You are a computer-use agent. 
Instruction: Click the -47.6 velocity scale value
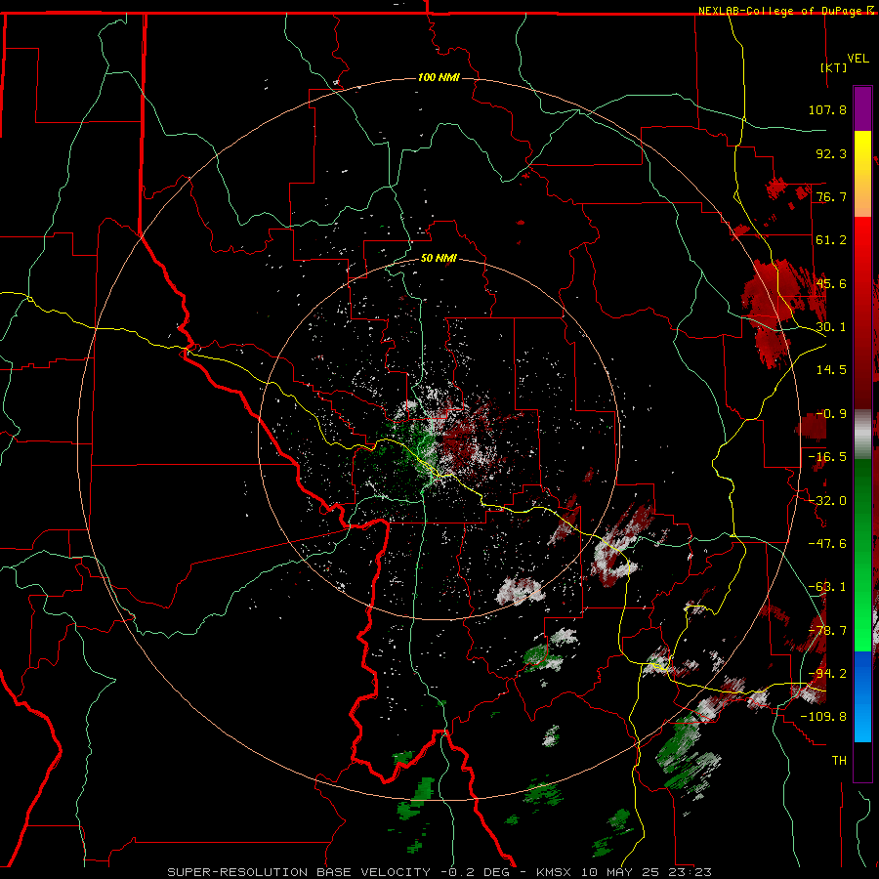pos(827,544)
